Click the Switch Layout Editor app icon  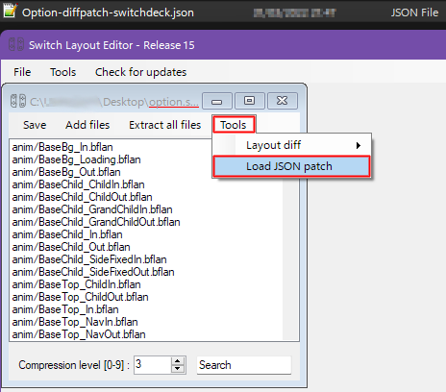pyautogui.click(x=16, y=44)
